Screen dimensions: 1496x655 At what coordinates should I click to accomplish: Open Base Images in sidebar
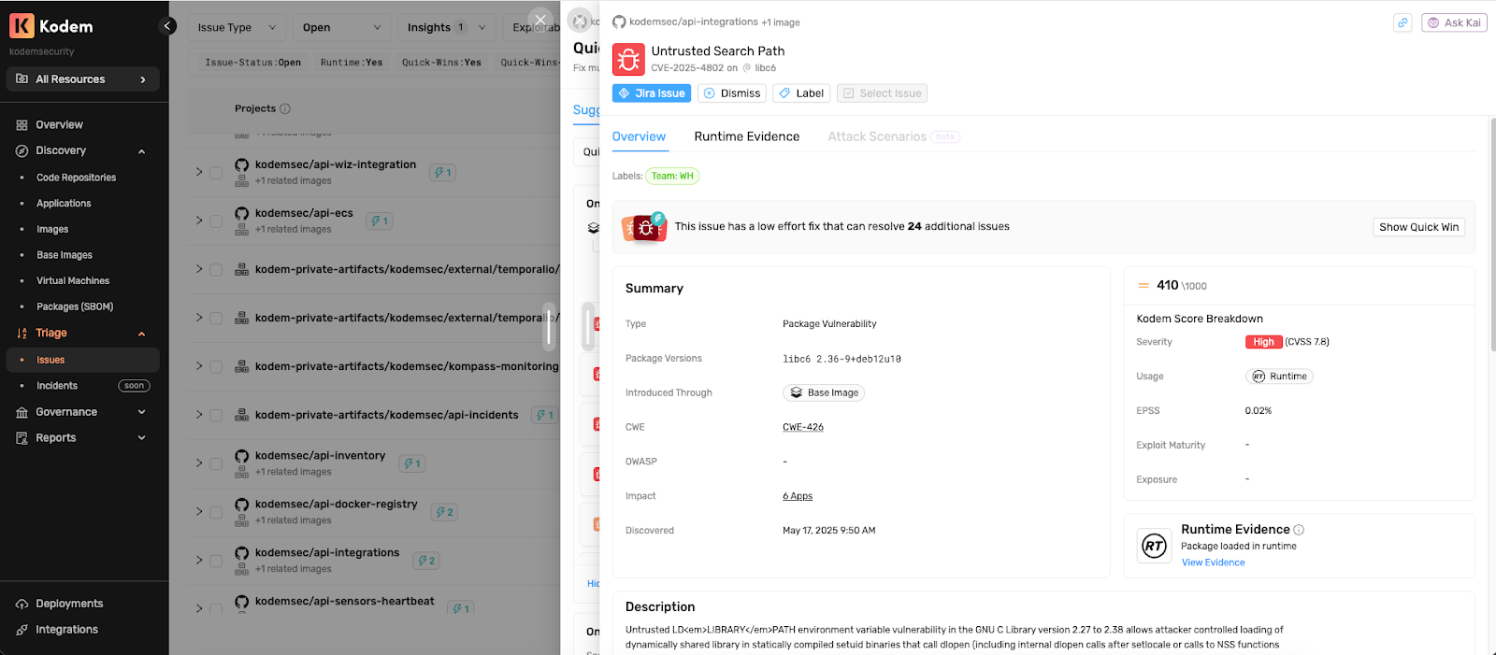(65, 255)
